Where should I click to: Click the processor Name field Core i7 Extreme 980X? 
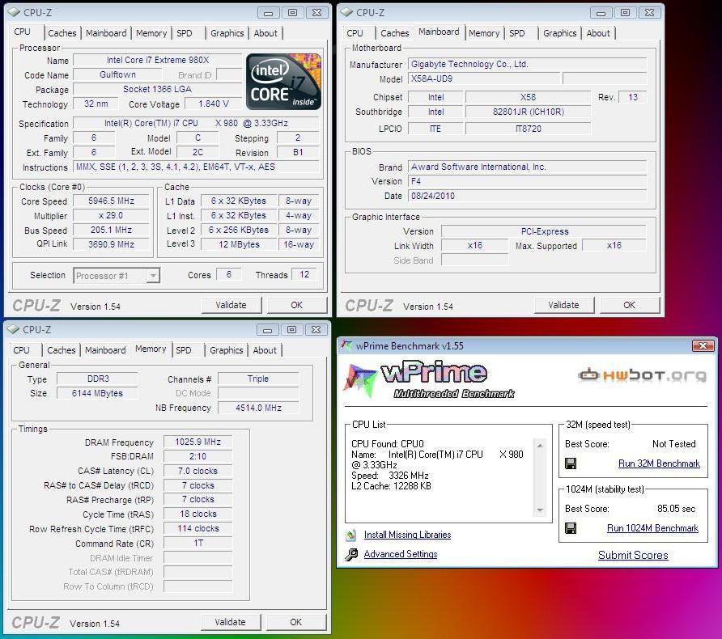click(158, 60)
